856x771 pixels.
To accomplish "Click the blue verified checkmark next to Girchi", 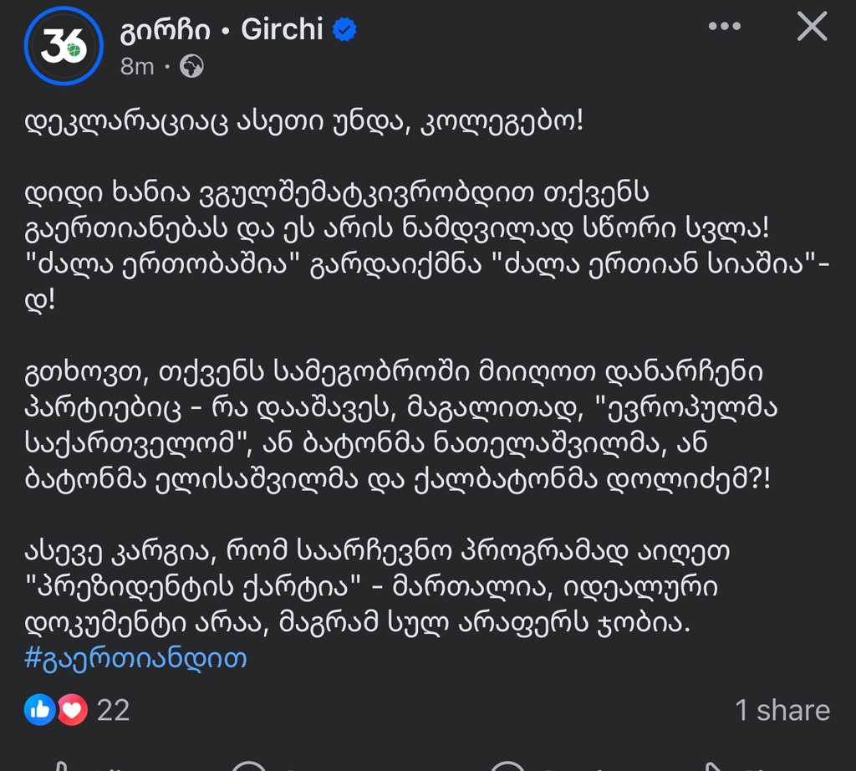I will pyautogui.click(x=342, y=28).
